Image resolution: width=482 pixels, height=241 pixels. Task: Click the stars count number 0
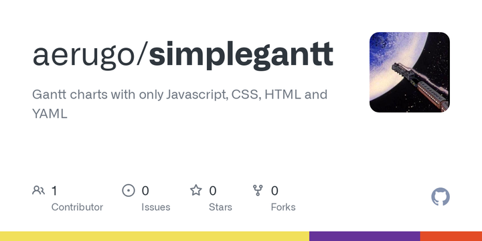pos(213,191)
